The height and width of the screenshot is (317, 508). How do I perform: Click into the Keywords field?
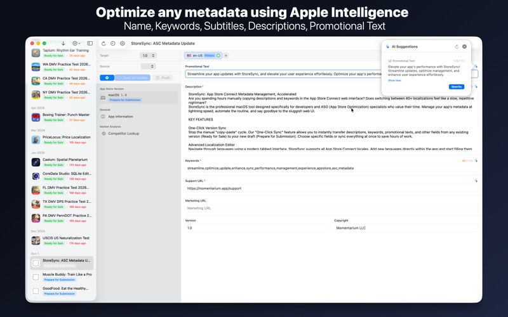coord(331,168)
